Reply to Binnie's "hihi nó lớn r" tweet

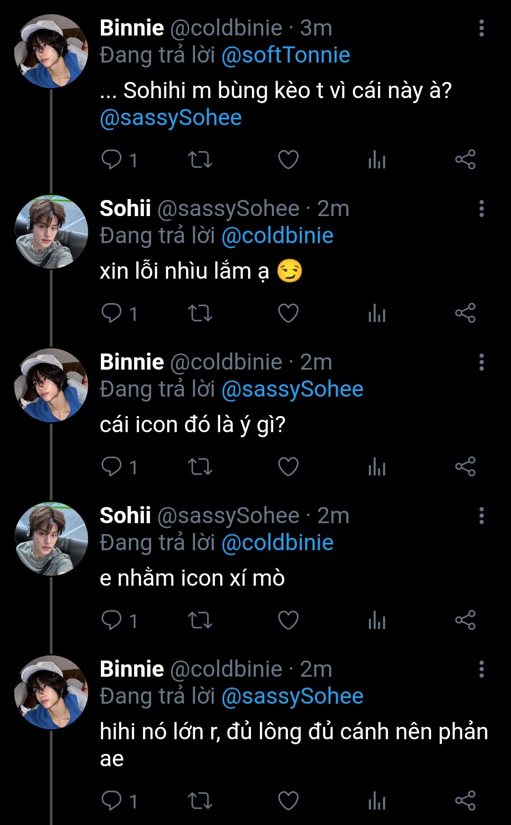tap(112, 801)
